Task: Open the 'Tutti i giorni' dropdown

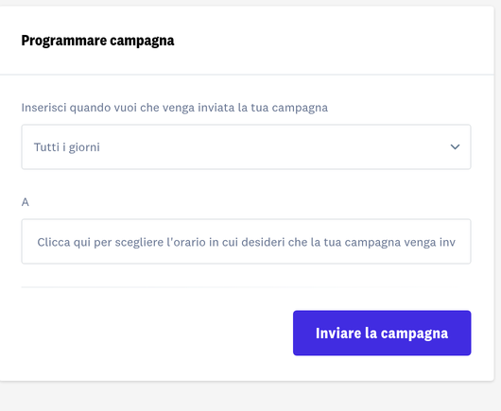Action: tap(246, 146)
